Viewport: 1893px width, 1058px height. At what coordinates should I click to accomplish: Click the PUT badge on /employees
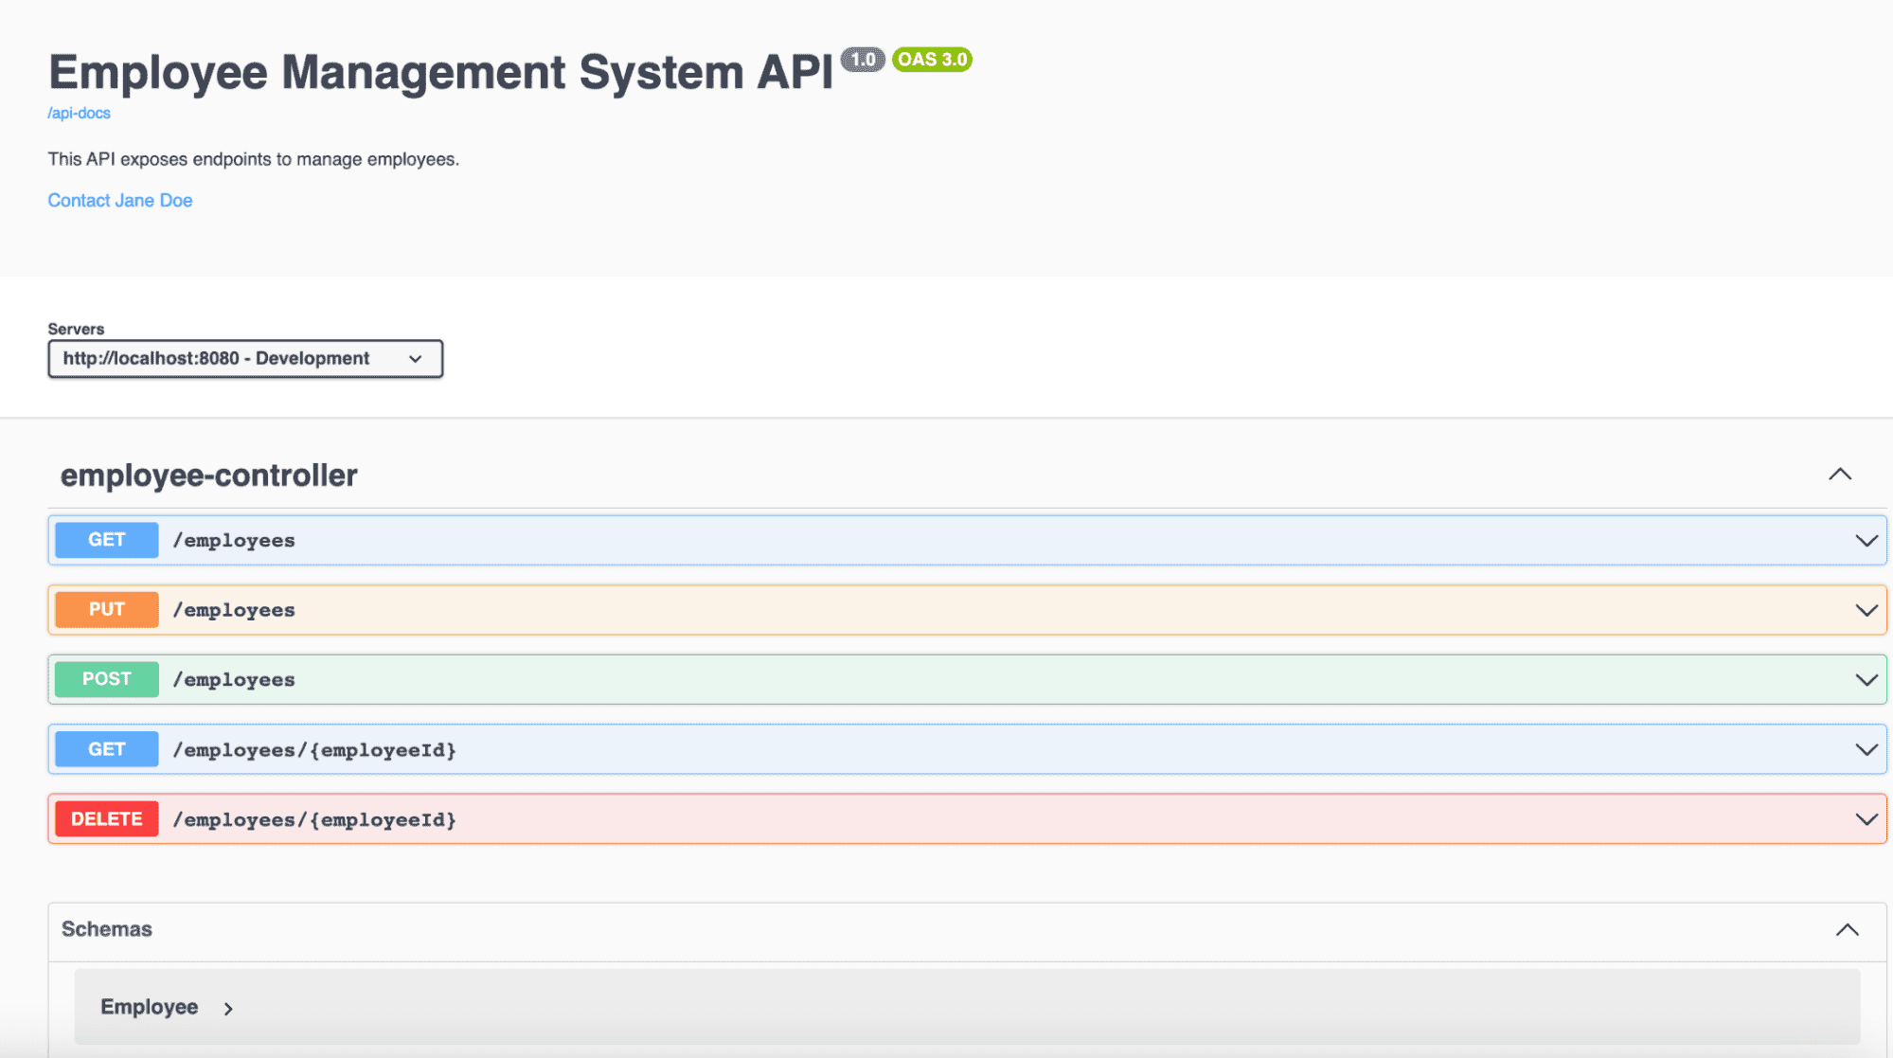(105, 609)
